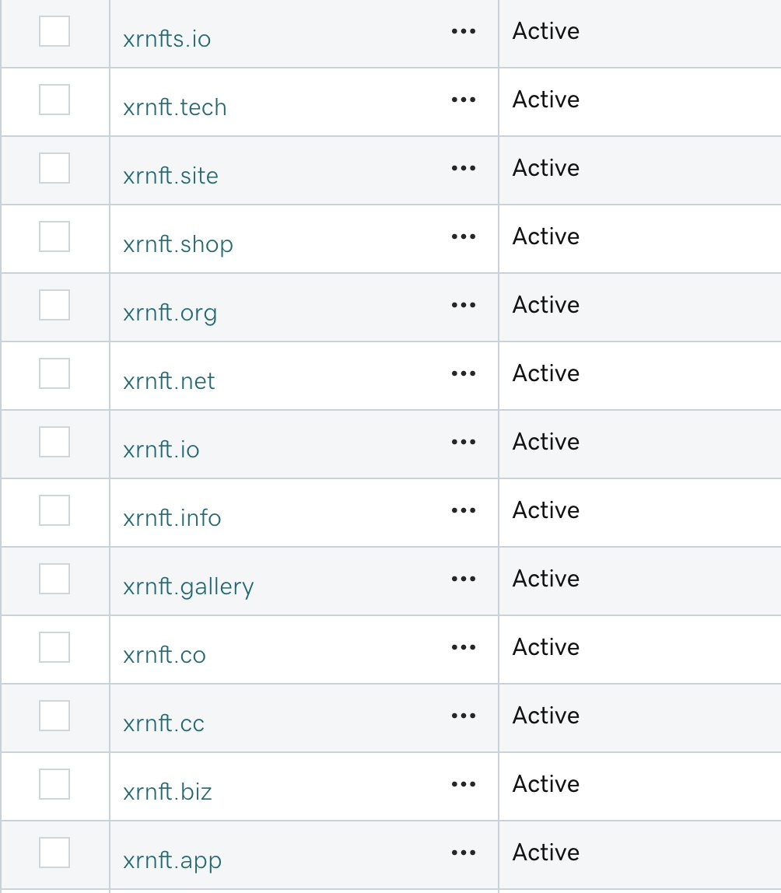This screenshot has height=893, width=781.
Task: Open the xrnft.co domain link
Action: [x=165, y=655]
